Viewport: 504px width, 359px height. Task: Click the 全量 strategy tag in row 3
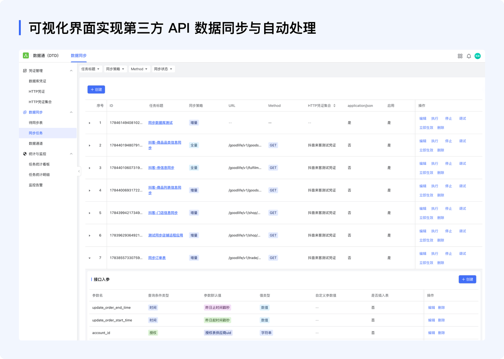(194, 168)
